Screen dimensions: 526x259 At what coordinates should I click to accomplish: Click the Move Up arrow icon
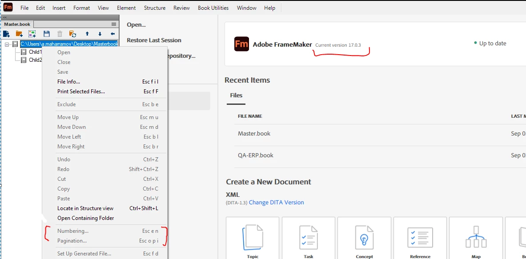(x=87, y=34)
